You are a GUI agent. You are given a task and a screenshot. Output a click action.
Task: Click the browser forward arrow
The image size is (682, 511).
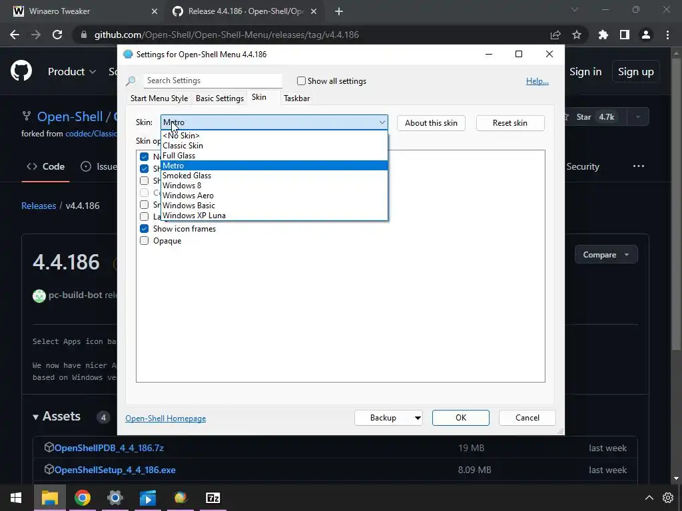coord(36,35)
